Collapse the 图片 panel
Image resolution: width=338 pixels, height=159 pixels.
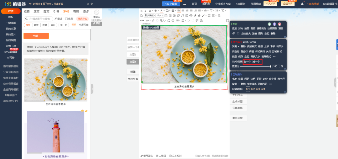click(x=285, y=37)
